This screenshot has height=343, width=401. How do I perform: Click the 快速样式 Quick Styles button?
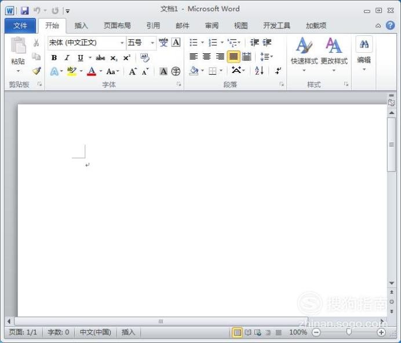coord(304,54)
